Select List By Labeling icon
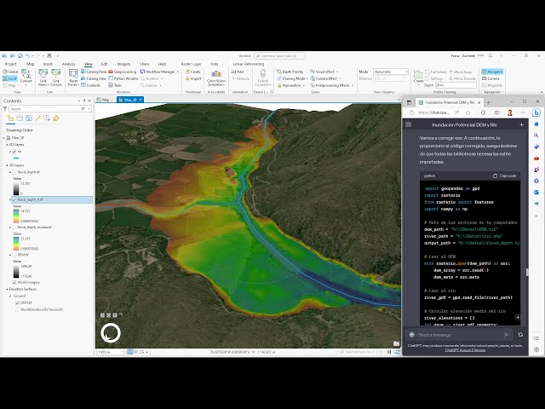The width and height of the screenshot is (545, 409). click(56, 118)
